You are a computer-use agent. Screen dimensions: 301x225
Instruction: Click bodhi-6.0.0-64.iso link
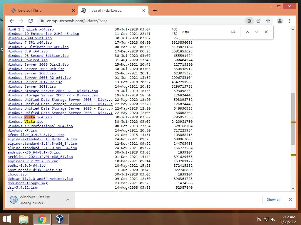[26, 166]
